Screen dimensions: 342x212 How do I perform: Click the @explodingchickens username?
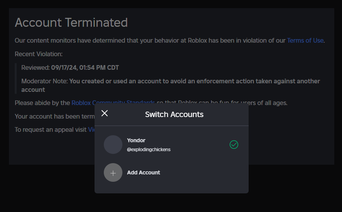(149, 150)
